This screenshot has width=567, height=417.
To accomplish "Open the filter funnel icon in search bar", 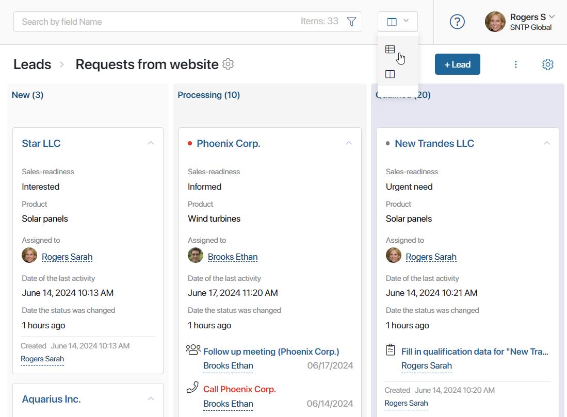I will [x=351, y=22].
